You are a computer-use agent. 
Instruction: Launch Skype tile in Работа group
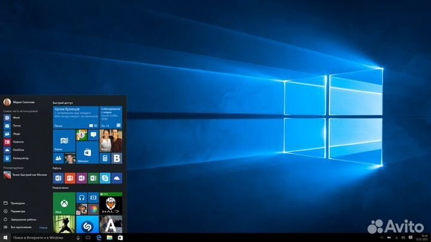pos(105,178)
